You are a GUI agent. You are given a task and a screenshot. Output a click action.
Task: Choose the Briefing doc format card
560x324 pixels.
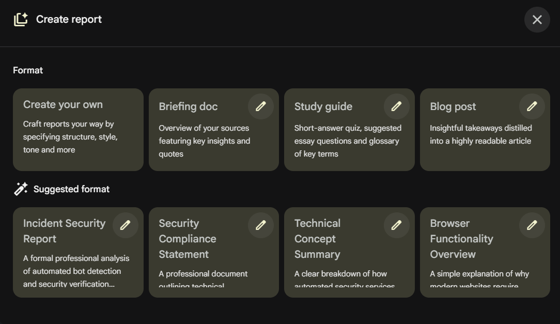coord(213,130)
